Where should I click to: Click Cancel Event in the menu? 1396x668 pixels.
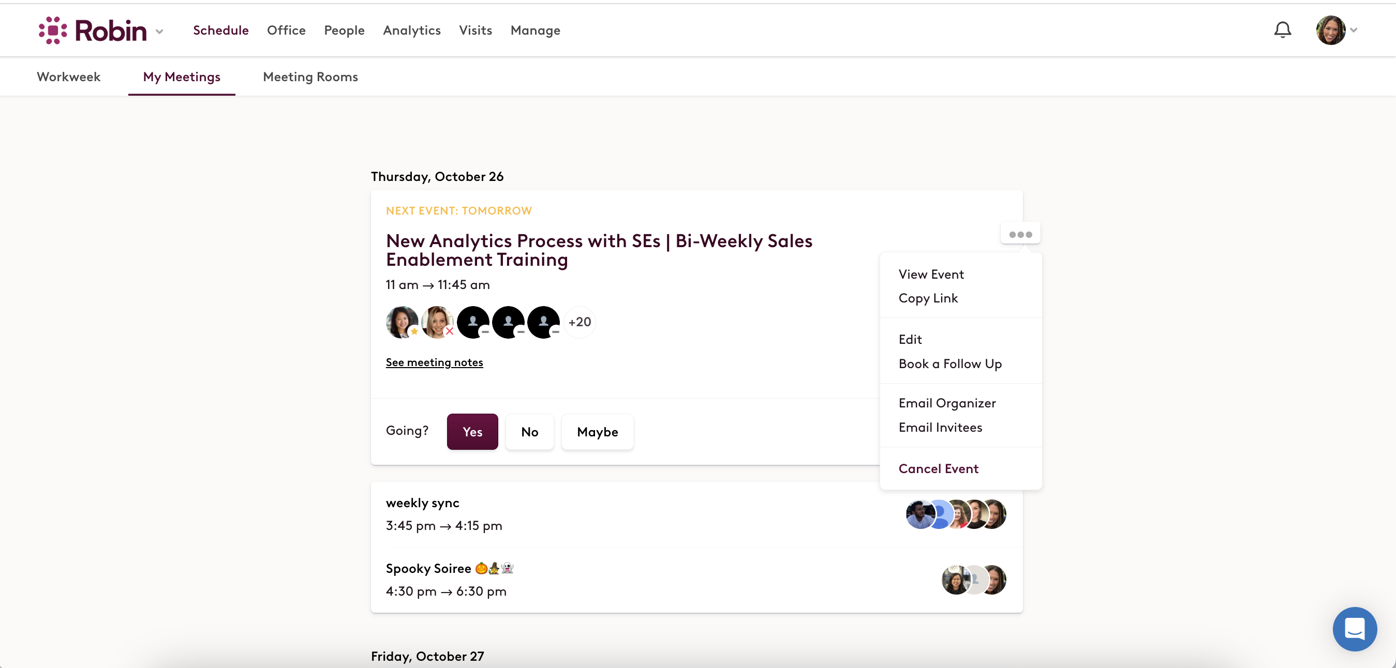pyautogui.click(x=938, y=469)
